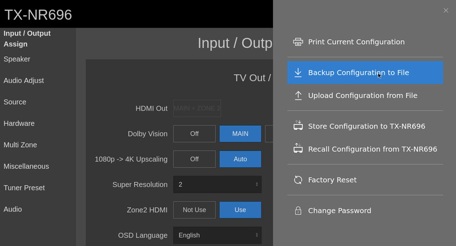Image resolution: width=456 pixels, height=246 pixels.
Task: Click the Factory Reset circular arrow icon
Action: click(298, 180)
